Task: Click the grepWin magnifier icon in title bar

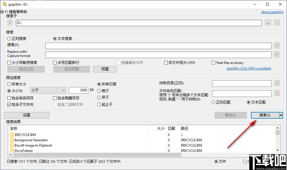Action: pos(5,4)
